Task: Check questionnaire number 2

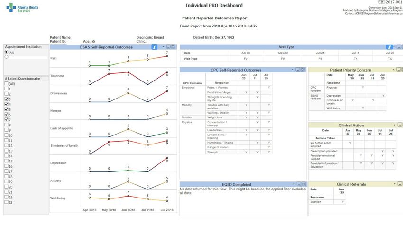Action: coord(7,94)
